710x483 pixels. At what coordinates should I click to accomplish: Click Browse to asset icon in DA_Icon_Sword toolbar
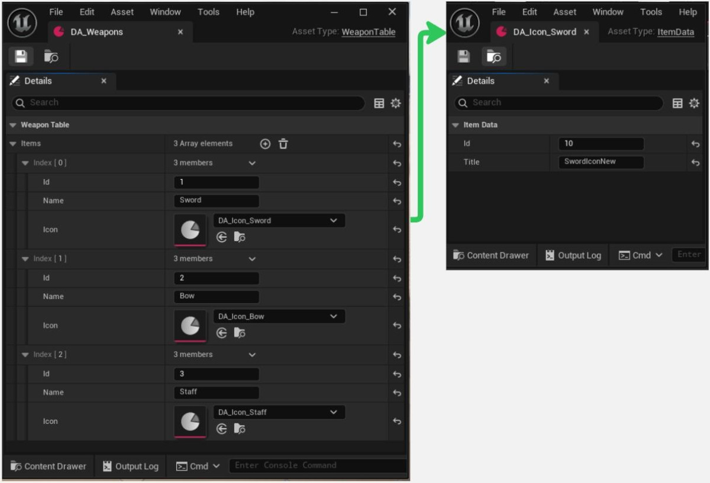pyautogui.click(x=494, y=57)
